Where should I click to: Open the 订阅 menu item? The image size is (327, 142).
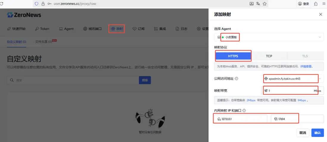(138, 29)
